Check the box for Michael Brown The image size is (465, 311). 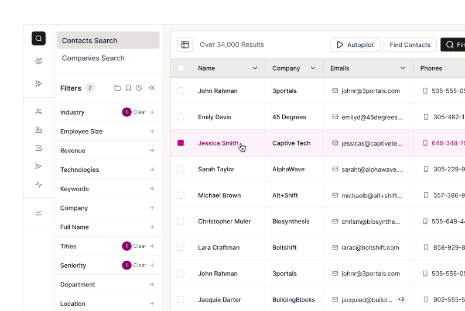pyautogui.click(x=180, y=195)
